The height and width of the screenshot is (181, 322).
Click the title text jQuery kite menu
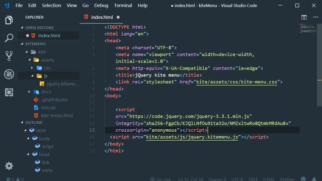[157, 75]
